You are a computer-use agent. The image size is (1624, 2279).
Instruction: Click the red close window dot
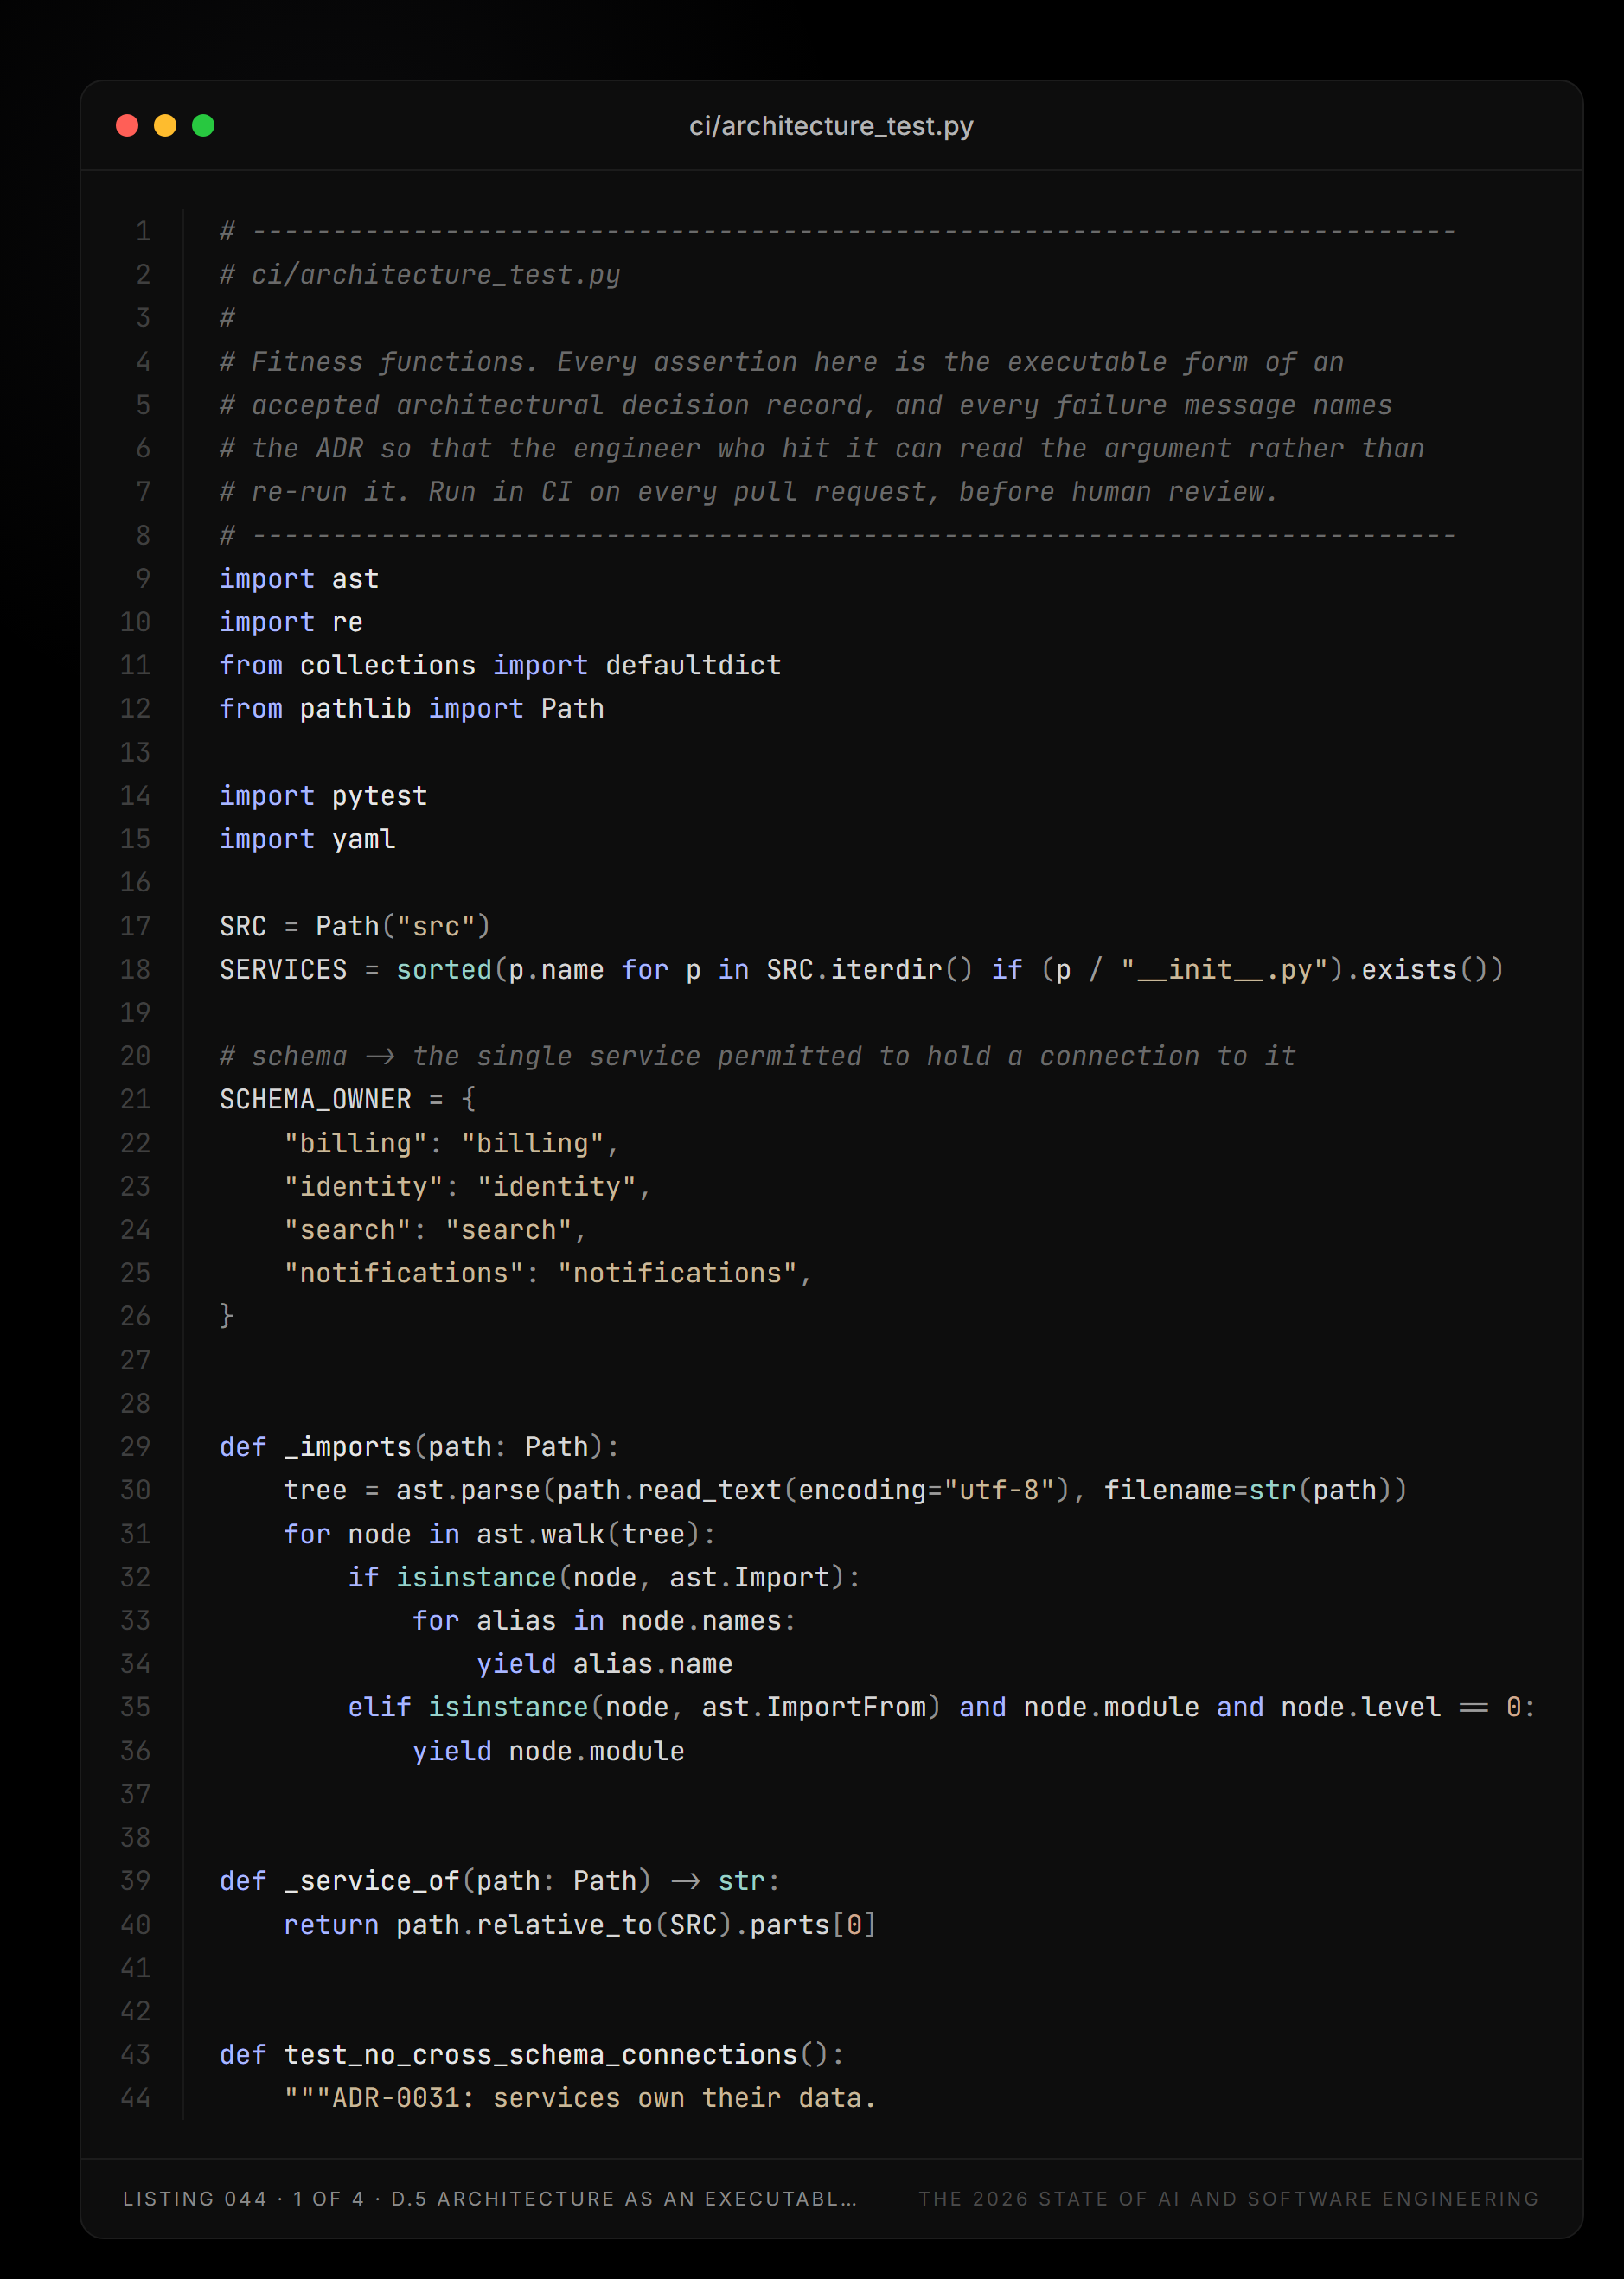point(127,125)
